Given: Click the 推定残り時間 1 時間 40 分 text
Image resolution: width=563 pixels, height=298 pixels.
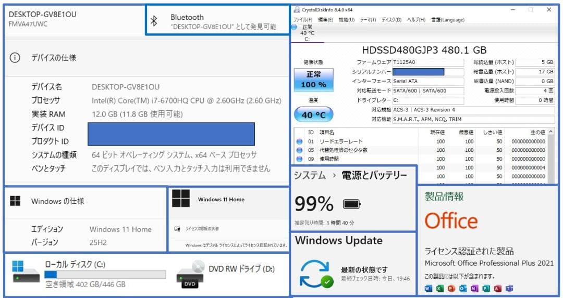Looking at the screenshot, I should click(x=324, y=223).
